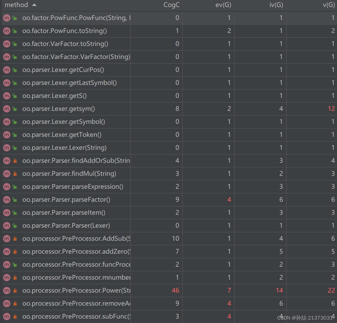Click method icon for Lexer.Lexer(String) row
Viewport: 337px width, 323px height.
7,148
